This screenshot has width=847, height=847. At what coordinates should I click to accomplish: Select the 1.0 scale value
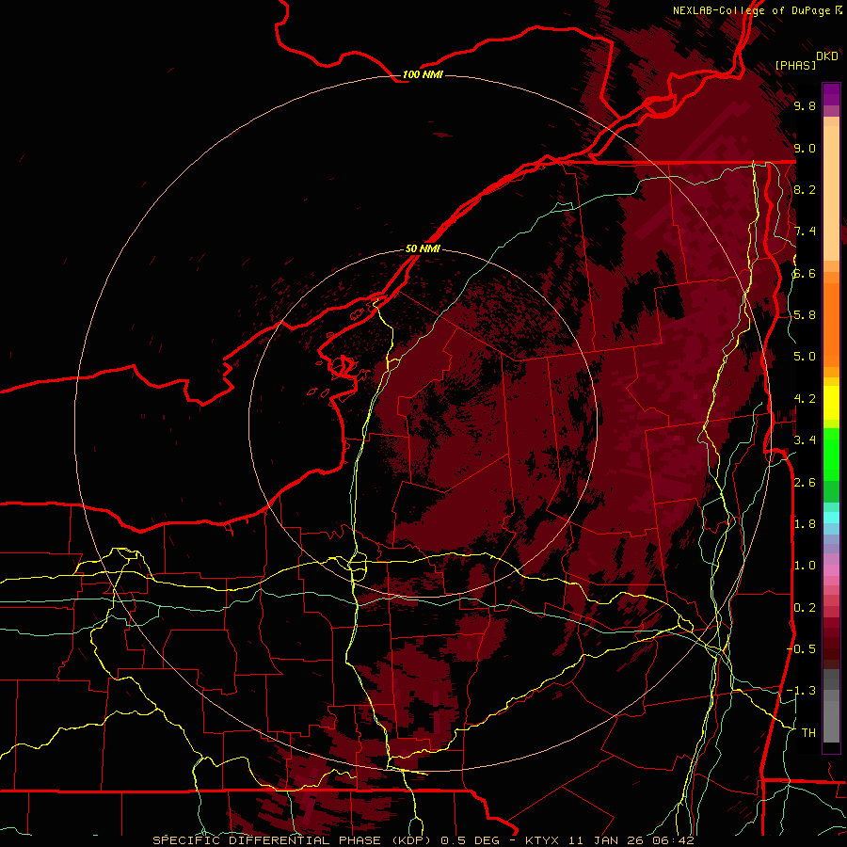click(805, 565)
